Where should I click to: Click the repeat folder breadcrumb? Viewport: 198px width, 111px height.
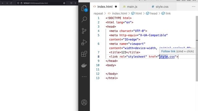98,14
